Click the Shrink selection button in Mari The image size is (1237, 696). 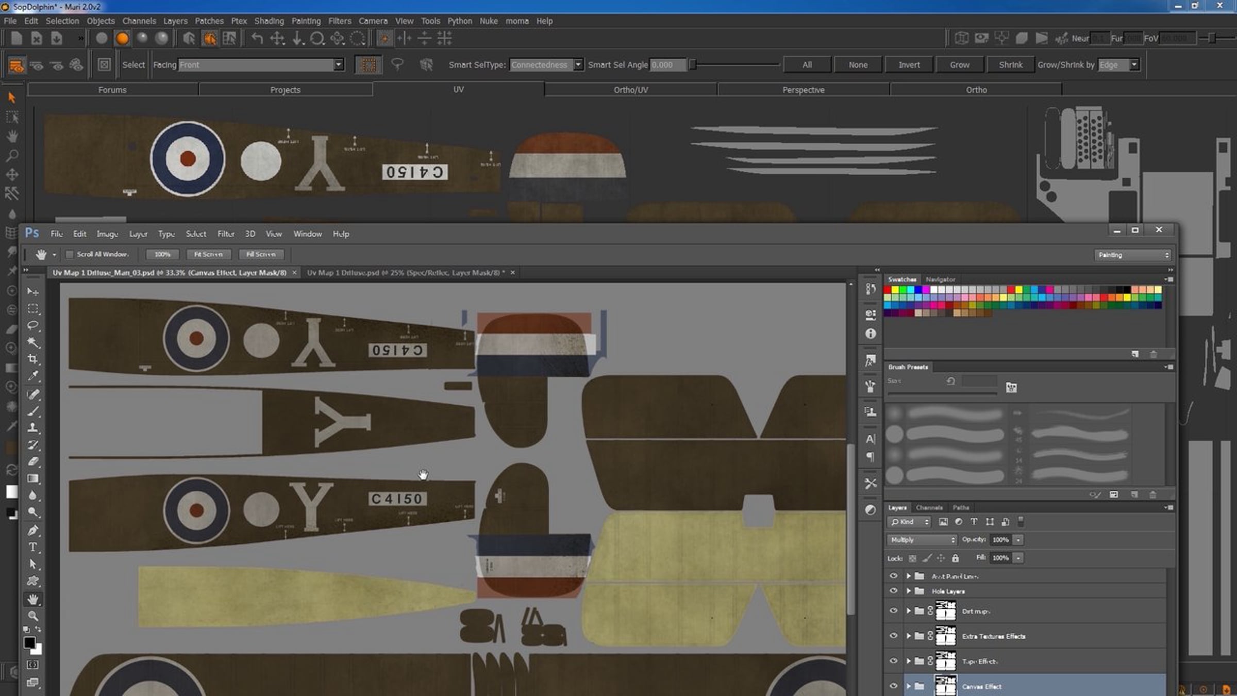(1010, 65)
